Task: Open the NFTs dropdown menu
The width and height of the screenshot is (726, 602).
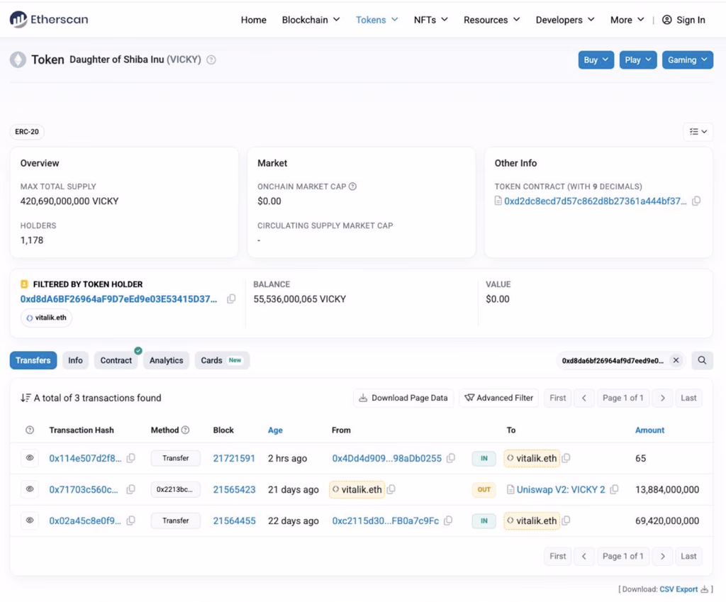Action: point(430,20)
